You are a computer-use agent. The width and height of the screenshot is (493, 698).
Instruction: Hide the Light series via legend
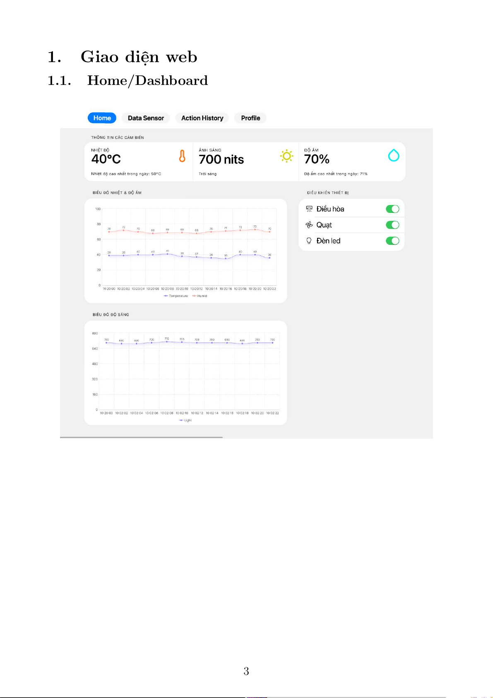[x=185, y=420]
